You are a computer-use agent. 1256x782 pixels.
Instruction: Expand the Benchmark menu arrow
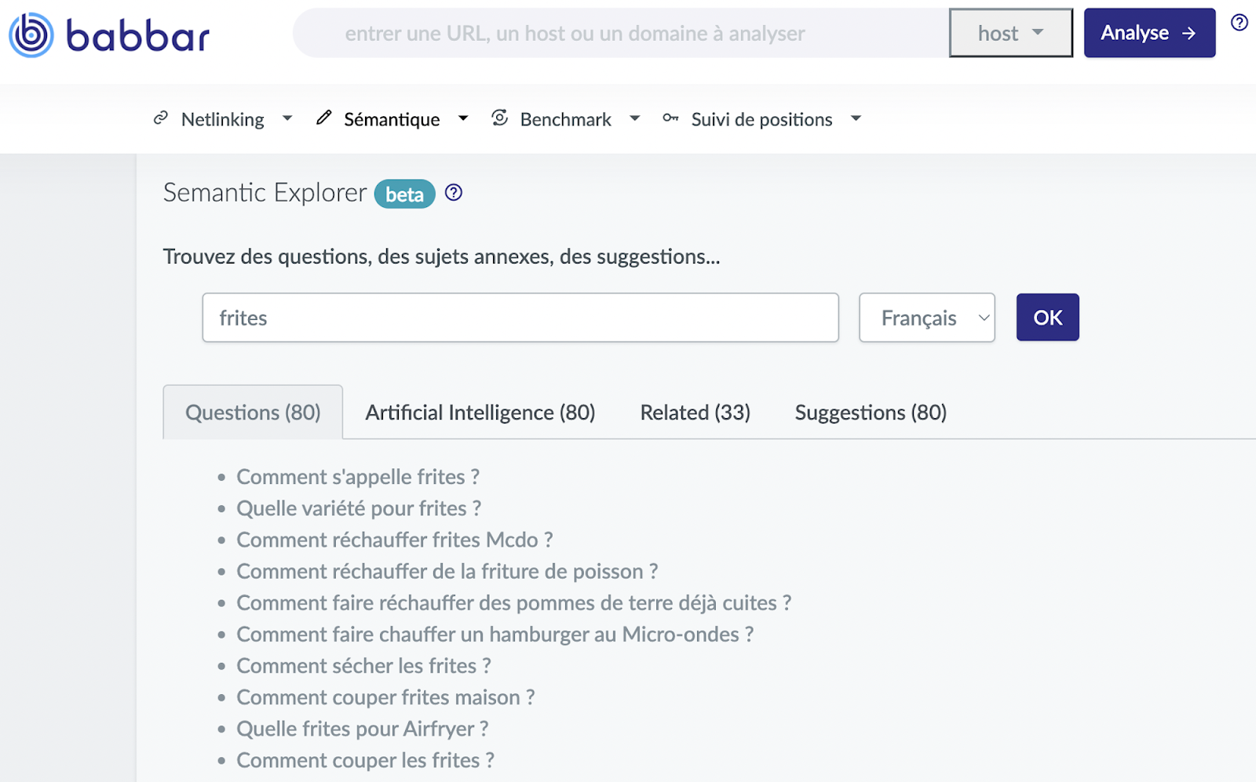pos(635,118)
